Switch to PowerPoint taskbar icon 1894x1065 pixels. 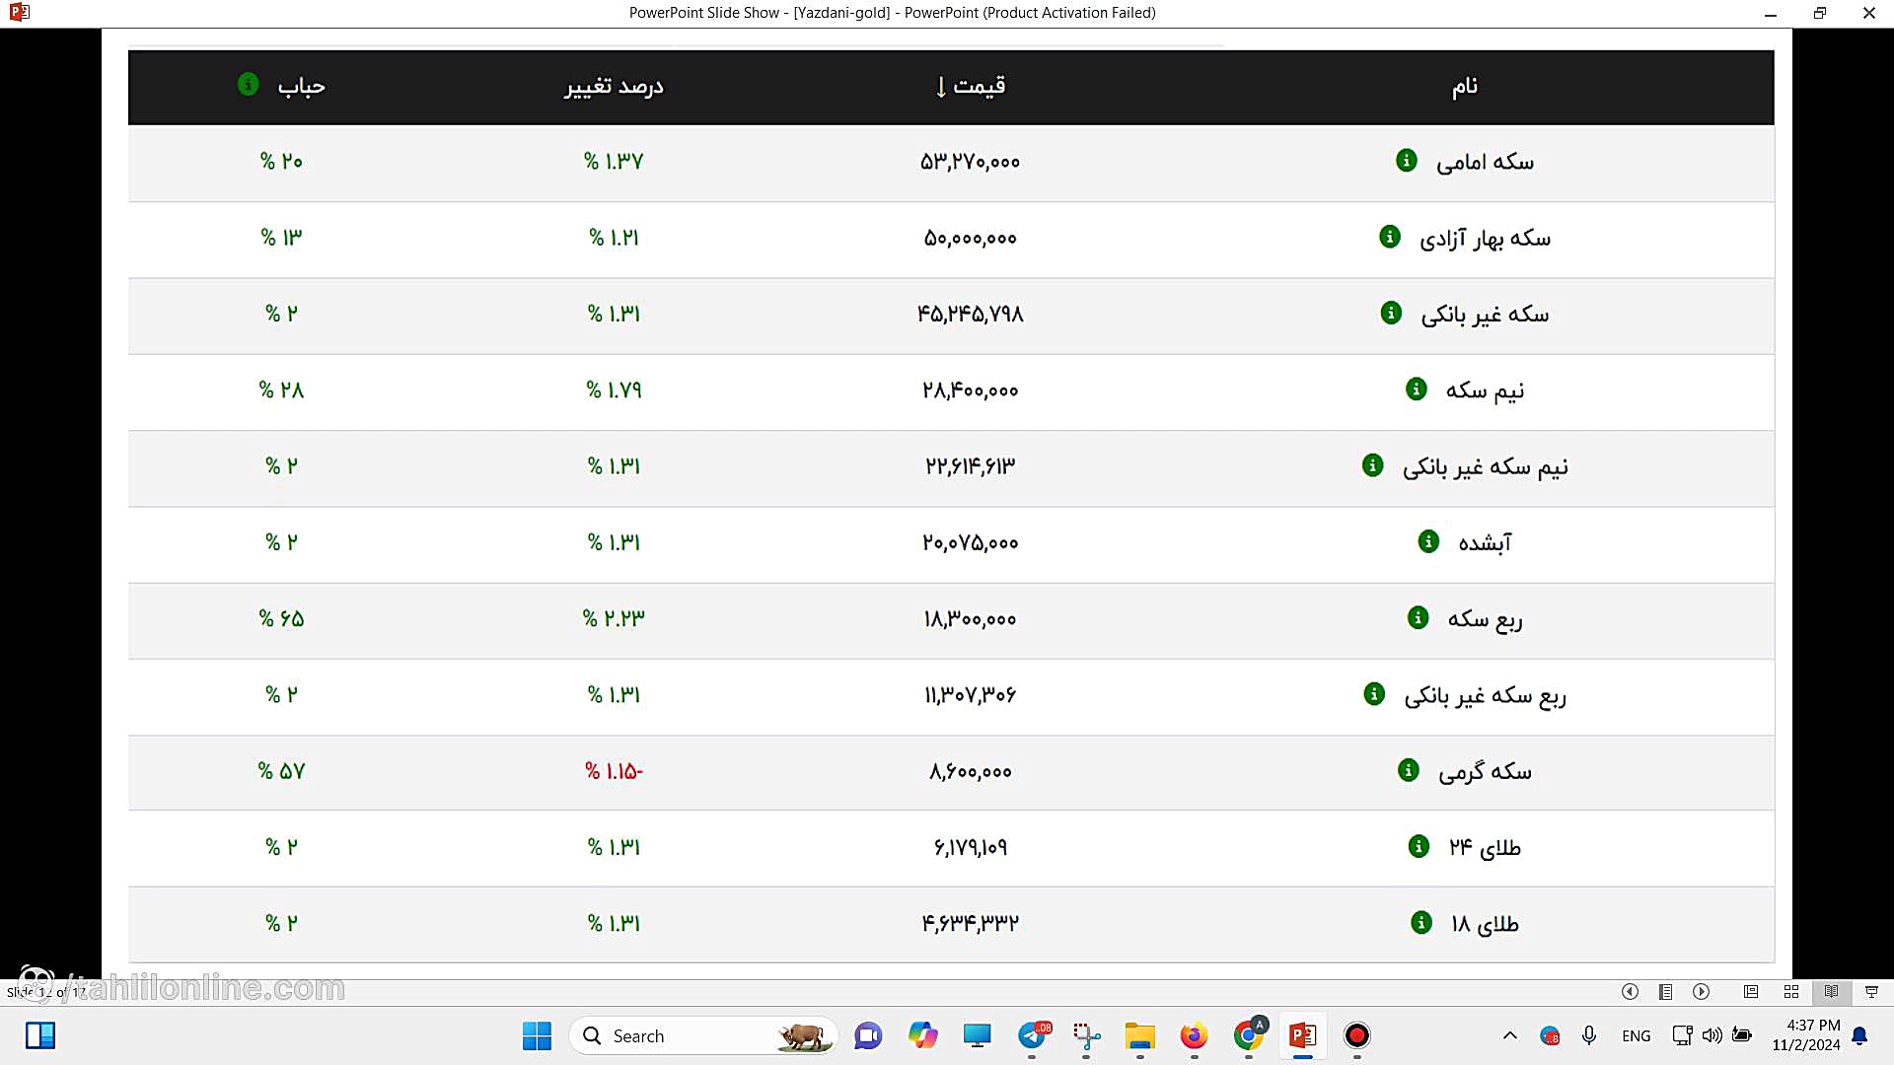pyautogui.click(x=1303, y=1035)
